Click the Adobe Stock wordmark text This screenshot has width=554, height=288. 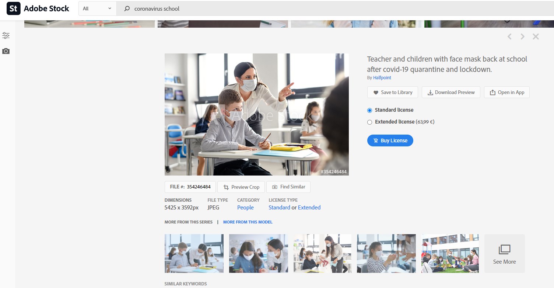coord(46,8)
